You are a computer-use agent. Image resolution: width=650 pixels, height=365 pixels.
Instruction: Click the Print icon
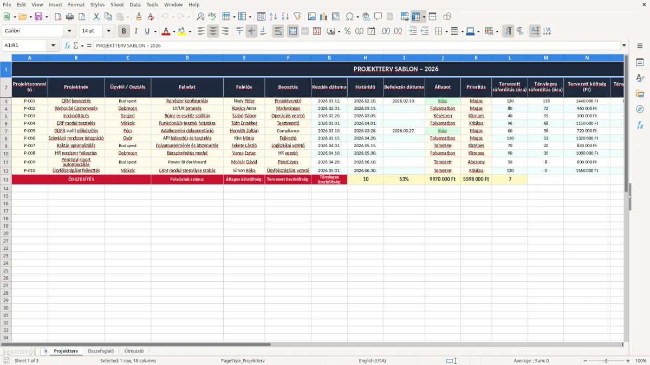(x=70, y=17)
